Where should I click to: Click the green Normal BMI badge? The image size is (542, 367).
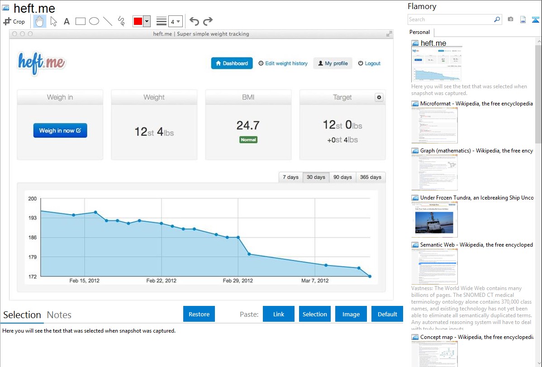pyautogui.click(x=248, y=140)
